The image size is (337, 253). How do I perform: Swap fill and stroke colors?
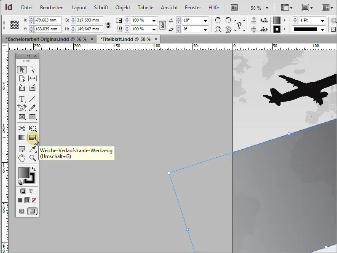pyautogui.click(x=34, y=169)
